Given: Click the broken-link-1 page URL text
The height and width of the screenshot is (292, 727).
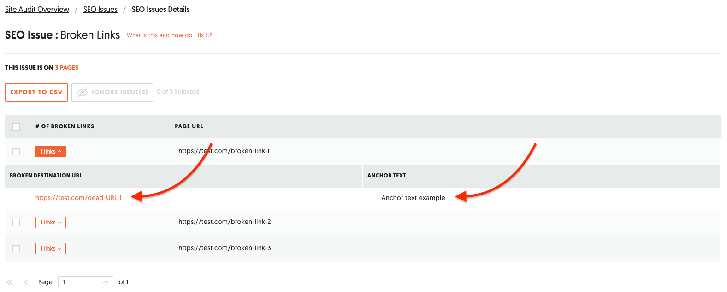Looking at the screenshot, I should point(224,151).
